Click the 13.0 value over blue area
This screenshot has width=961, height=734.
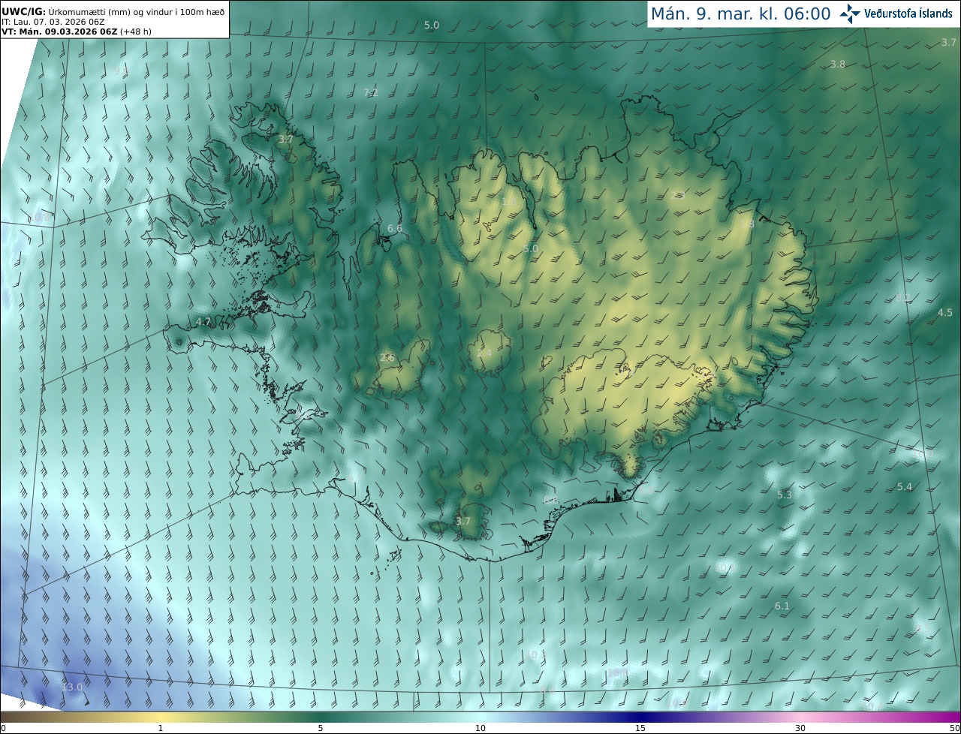(x=72, y=687)
